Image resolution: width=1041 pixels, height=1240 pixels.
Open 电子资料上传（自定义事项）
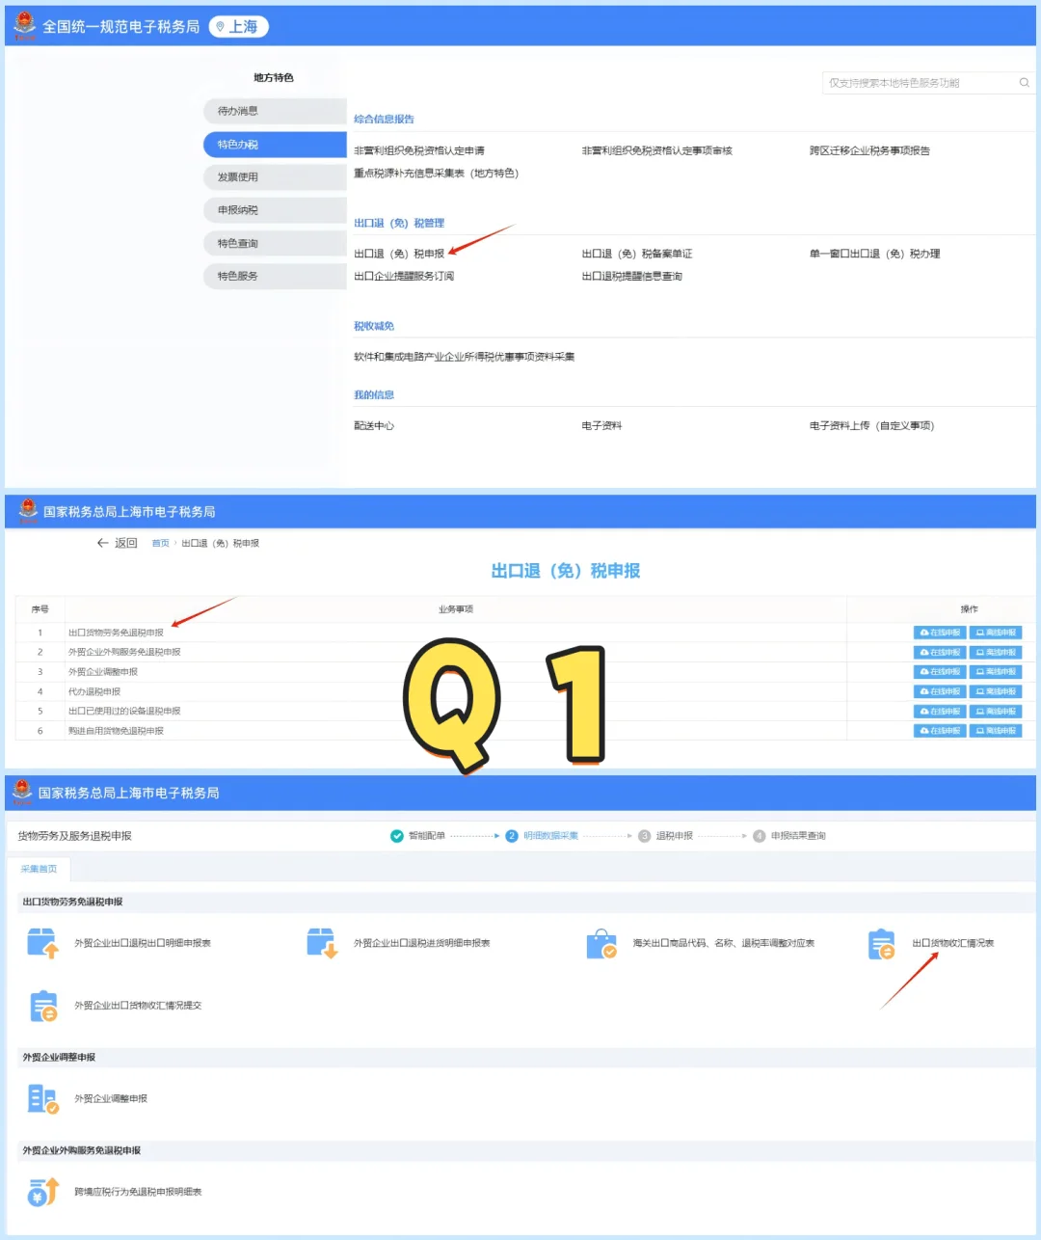pyautogui.click(x=871, y=426)
